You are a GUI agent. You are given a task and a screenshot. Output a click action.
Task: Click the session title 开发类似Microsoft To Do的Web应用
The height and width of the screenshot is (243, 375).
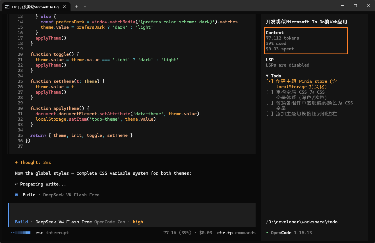point(306,22)
